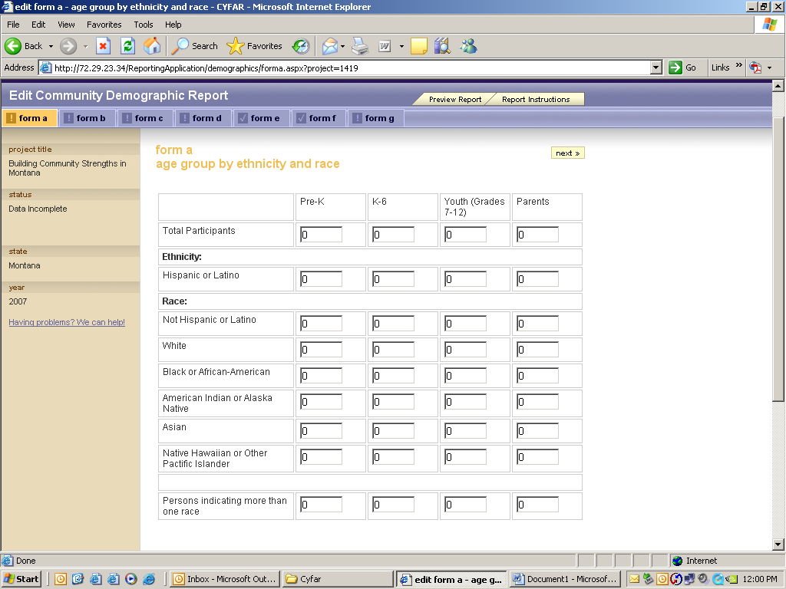
Task: Go to the Home page icon
Action: click(152, 46)
